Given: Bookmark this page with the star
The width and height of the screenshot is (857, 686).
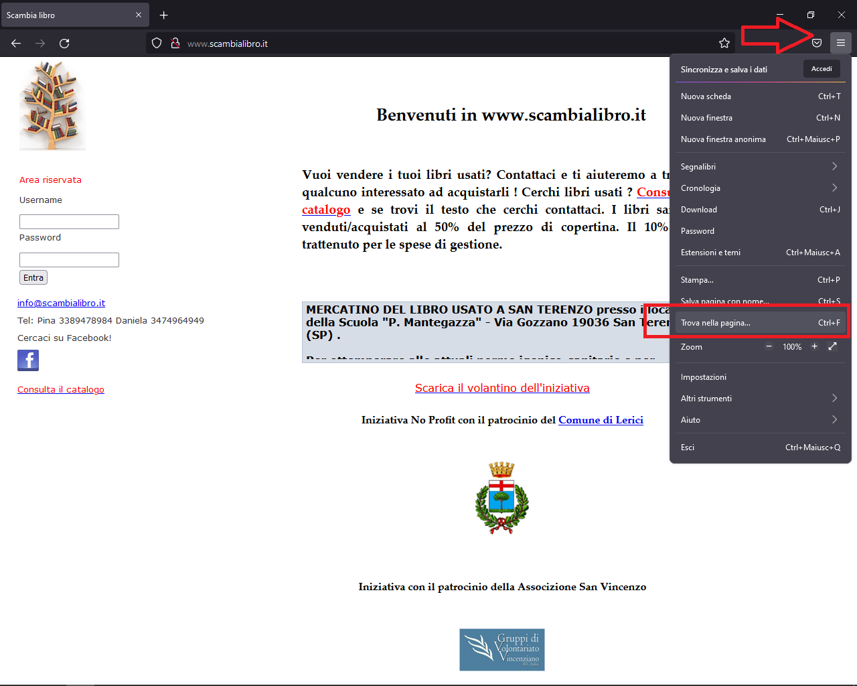Looking at the screenshot, I should point(724,43).
